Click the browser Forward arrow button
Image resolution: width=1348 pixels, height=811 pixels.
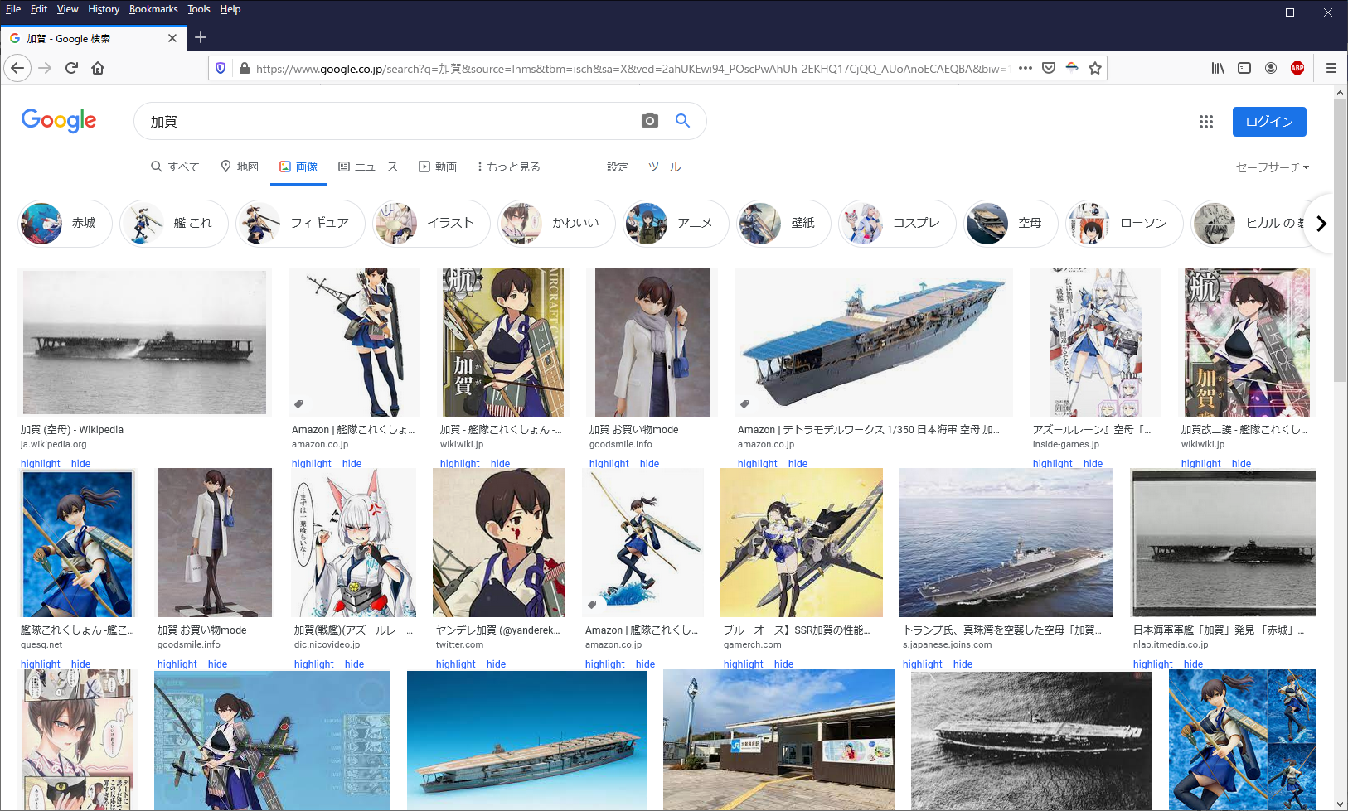45,68
